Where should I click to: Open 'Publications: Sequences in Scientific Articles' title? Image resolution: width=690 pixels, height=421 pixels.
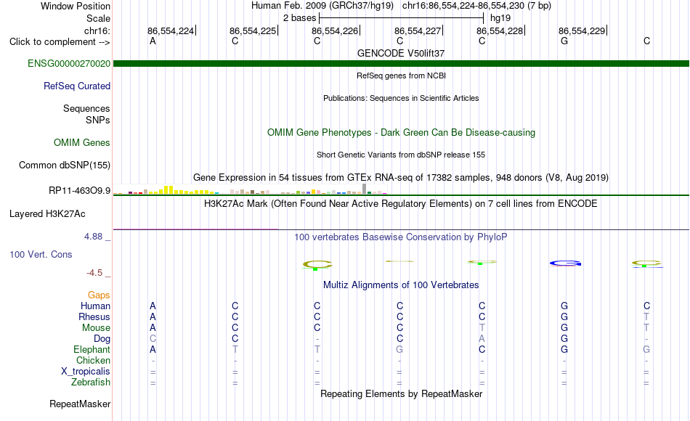click(x=401, y=98)
